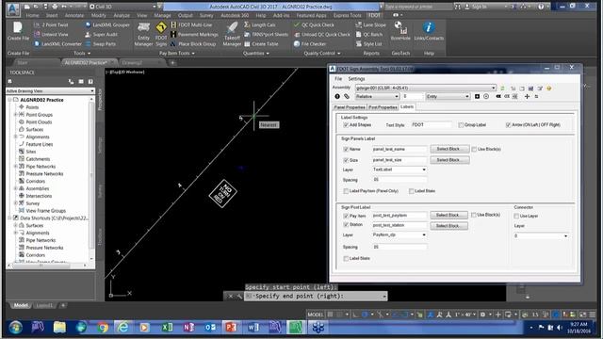Image resolution: width=603 pixels, height=339 pixels.
Task: Open the Takeoff Manager
Action: tap(232, 34)
